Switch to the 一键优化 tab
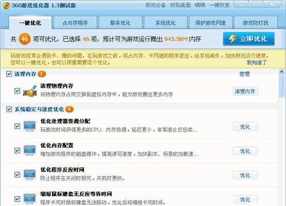286x206 pixels. (30, 23)
